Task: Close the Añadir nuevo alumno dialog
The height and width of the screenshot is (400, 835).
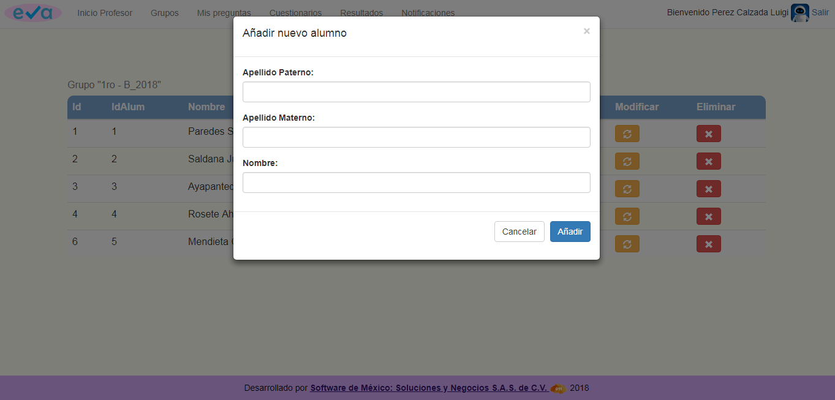Action: [x=586, y=31]
